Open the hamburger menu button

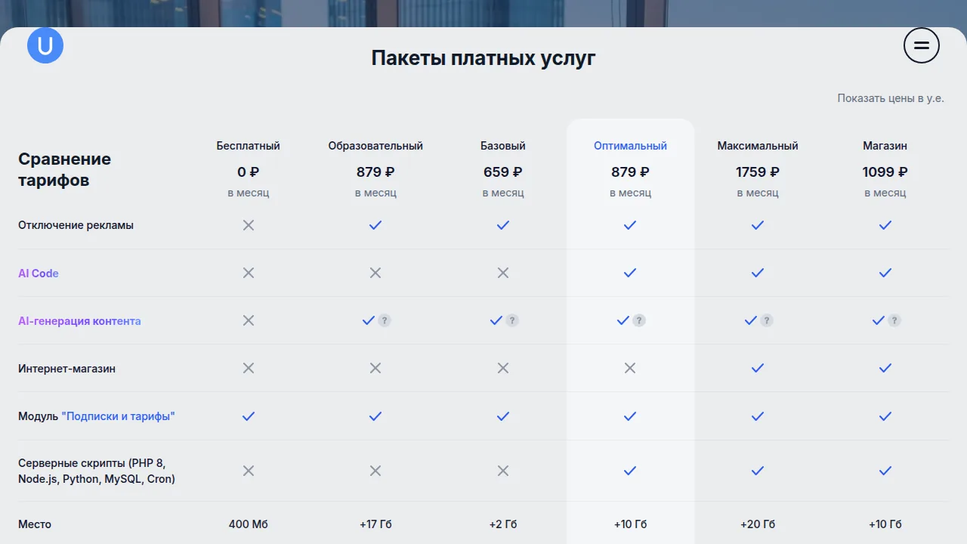tap(922, 45)
